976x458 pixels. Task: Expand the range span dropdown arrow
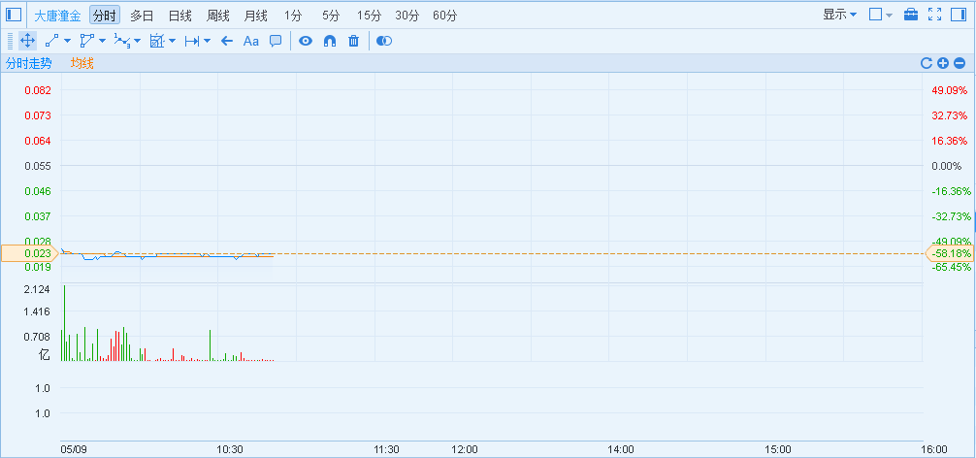coord(208,41)
